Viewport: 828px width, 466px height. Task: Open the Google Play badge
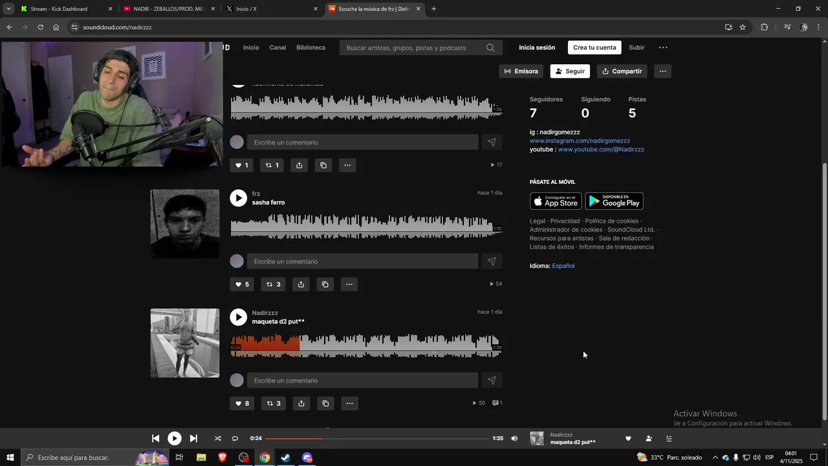[614, 201]
